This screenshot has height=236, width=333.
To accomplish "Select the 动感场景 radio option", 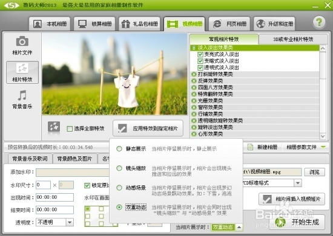I will pos(119,188).
